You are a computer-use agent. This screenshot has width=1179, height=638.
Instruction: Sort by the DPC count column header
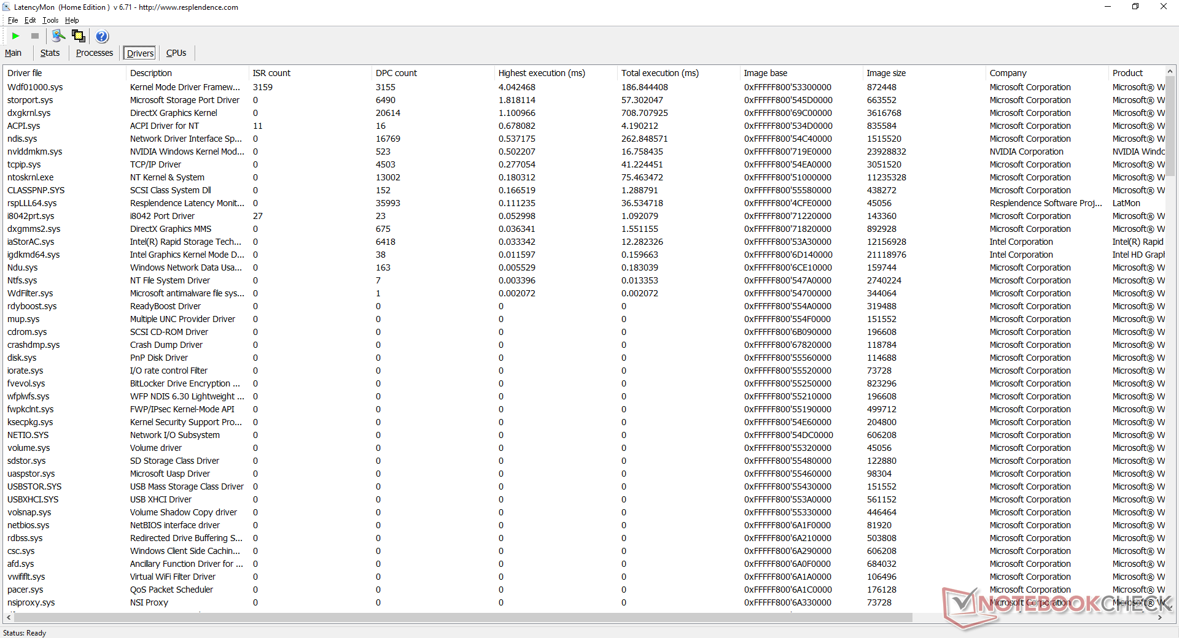(x=433, y=73)
